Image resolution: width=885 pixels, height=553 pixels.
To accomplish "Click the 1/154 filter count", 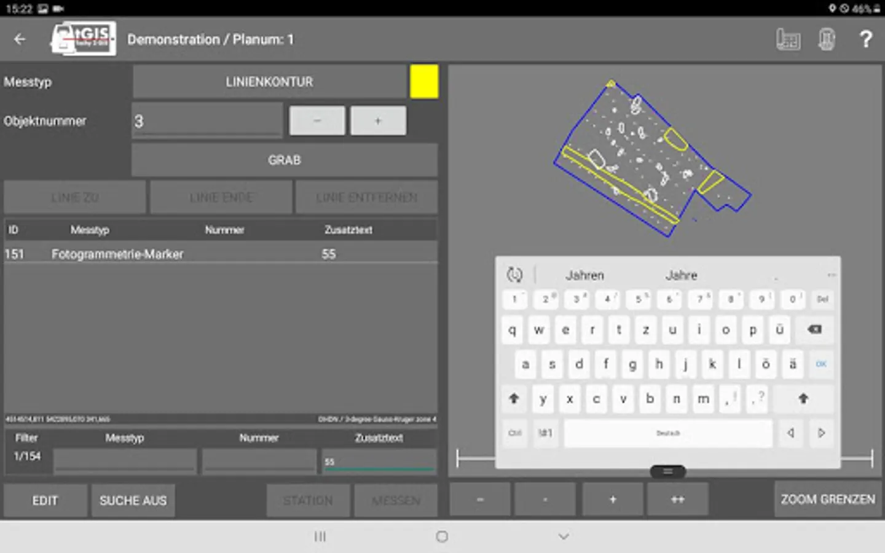I will click(x=27, y=456).
